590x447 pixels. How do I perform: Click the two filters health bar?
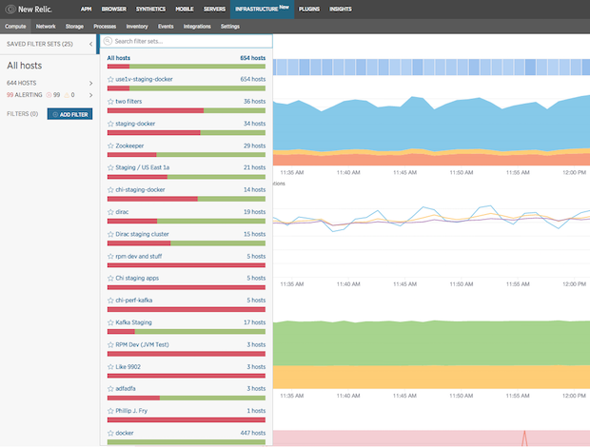coord(187,110)
